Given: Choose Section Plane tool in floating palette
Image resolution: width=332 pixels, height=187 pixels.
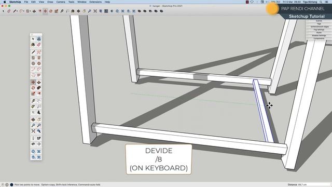Looking at the screenshot, I should (39, 144).
